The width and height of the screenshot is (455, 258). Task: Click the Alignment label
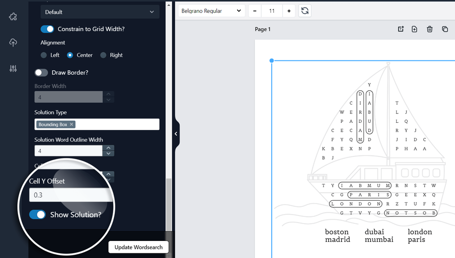point(53,43)
